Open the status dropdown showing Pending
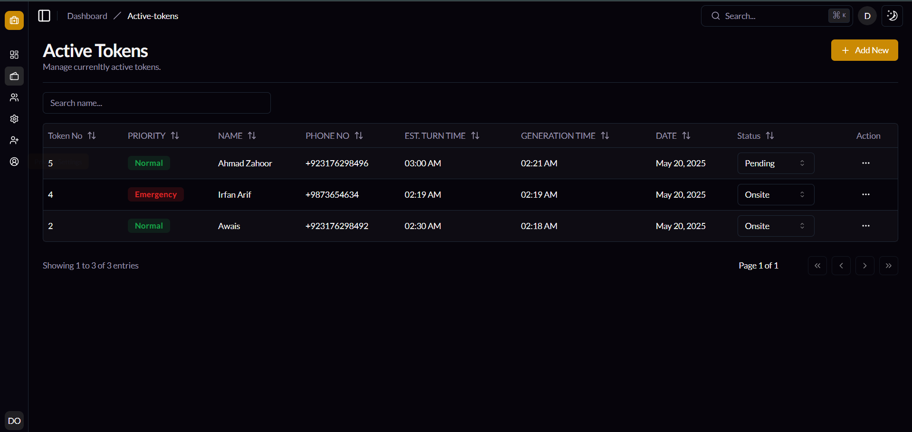912x432 pixels. [x=775, y=163]
